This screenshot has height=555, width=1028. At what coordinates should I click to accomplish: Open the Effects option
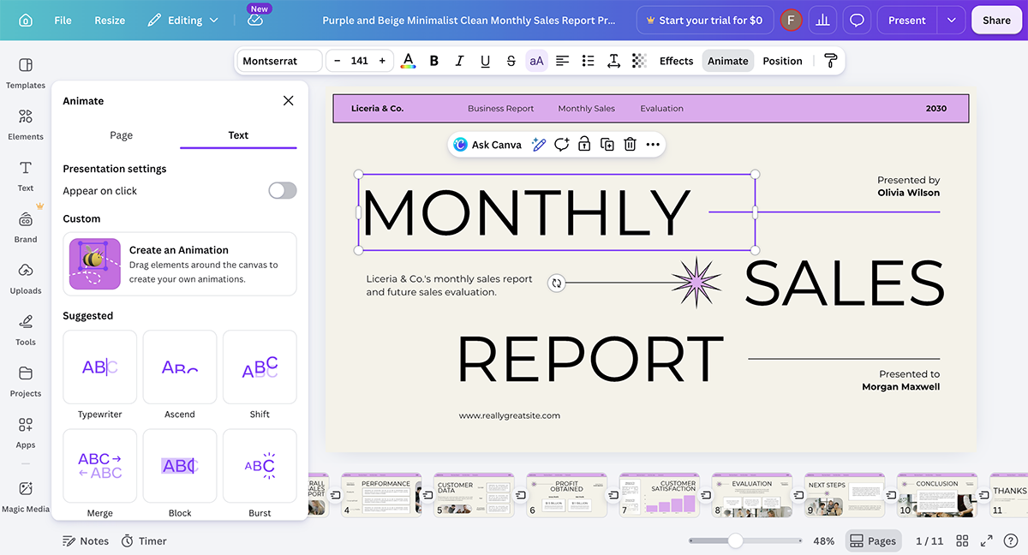pyautogui.click(x=676, y=61)
